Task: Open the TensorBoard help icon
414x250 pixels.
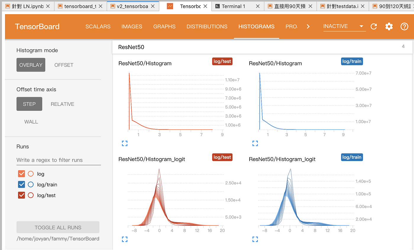Action: 404,26
